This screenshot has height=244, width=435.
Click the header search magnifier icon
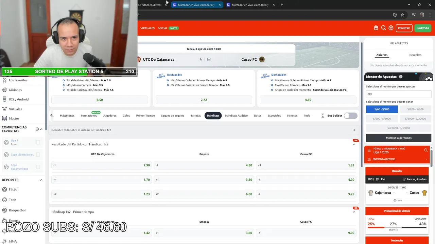383,28
